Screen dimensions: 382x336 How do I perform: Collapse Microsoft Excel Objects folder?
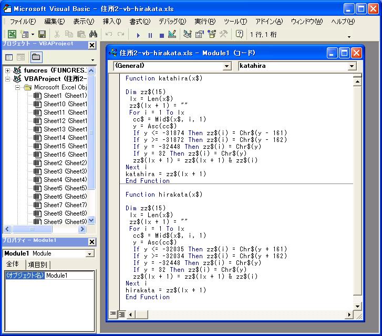[x=17, y=87]
